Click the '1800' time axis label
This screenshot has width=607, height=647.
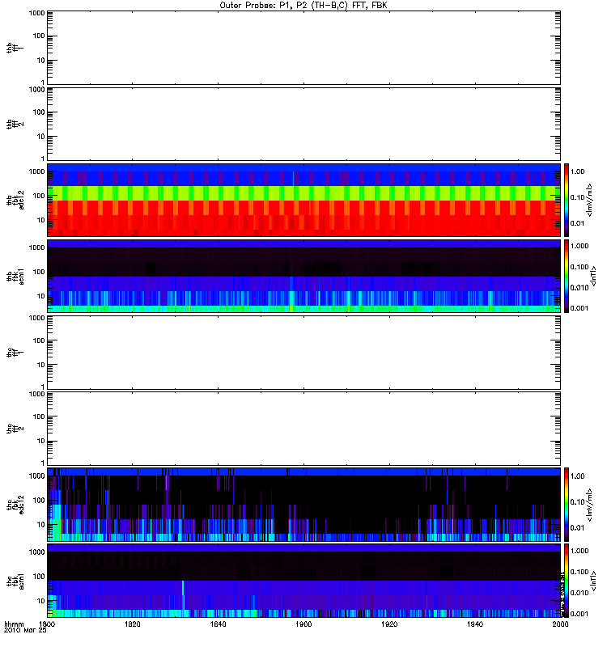[47, 624]
